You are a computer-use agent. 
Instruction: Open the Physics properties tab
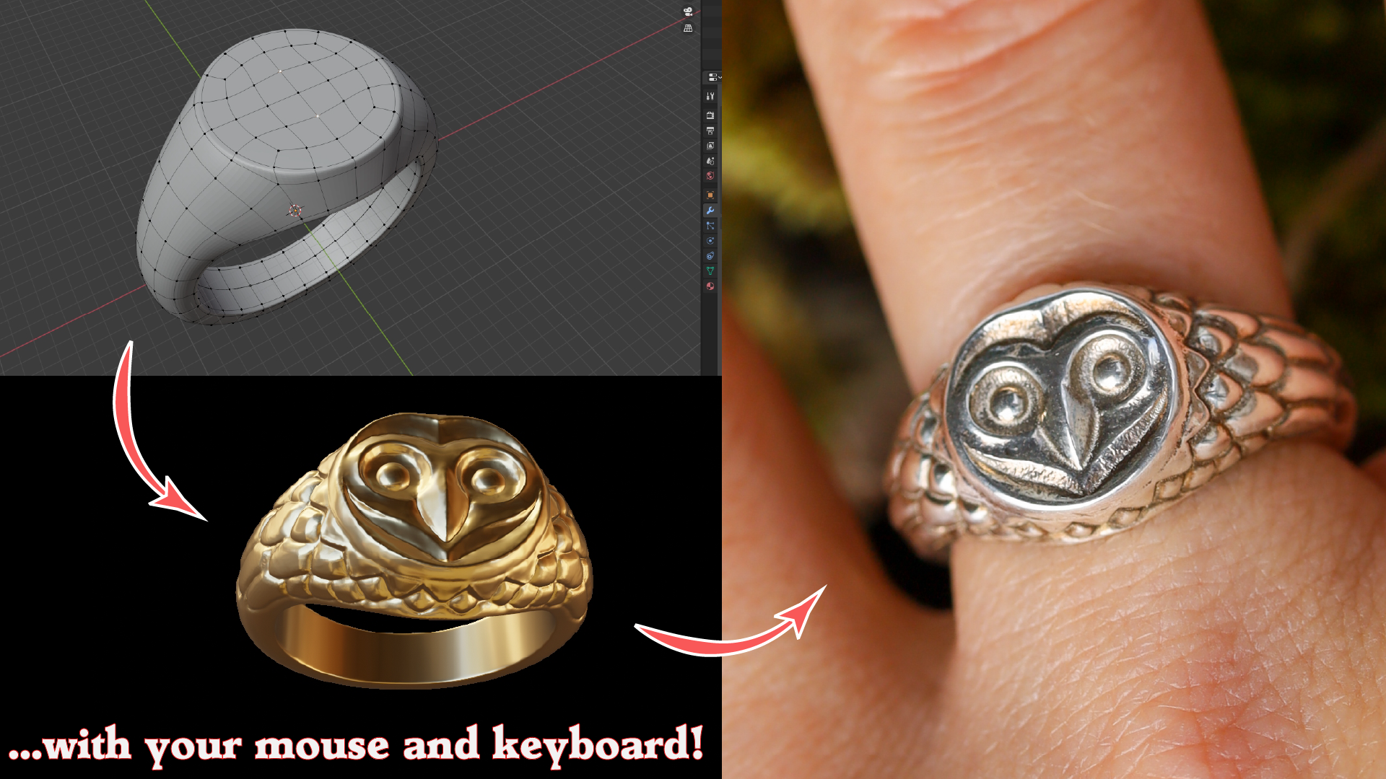710,241
